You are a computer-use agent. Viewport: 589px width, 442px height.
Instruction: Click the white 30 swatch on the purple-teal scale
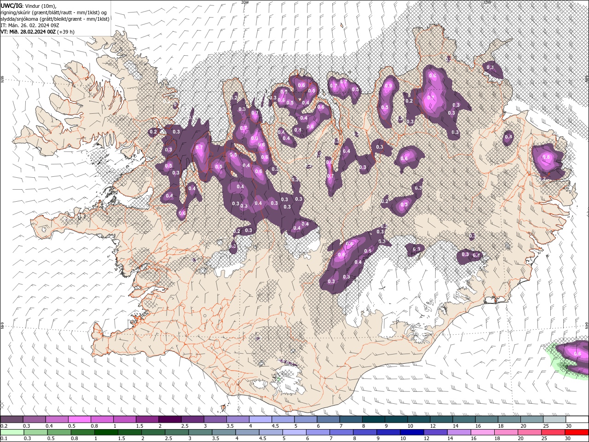click(x=577, y=419)
